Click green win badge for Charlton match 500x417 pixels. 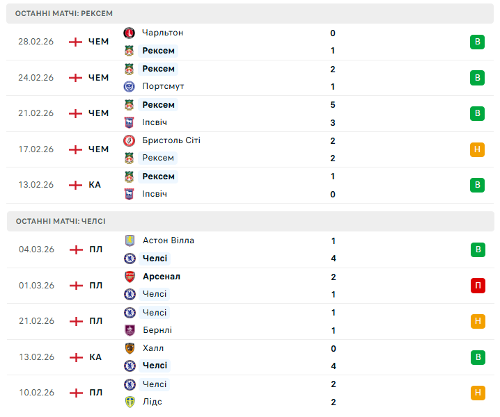point(477,42)
